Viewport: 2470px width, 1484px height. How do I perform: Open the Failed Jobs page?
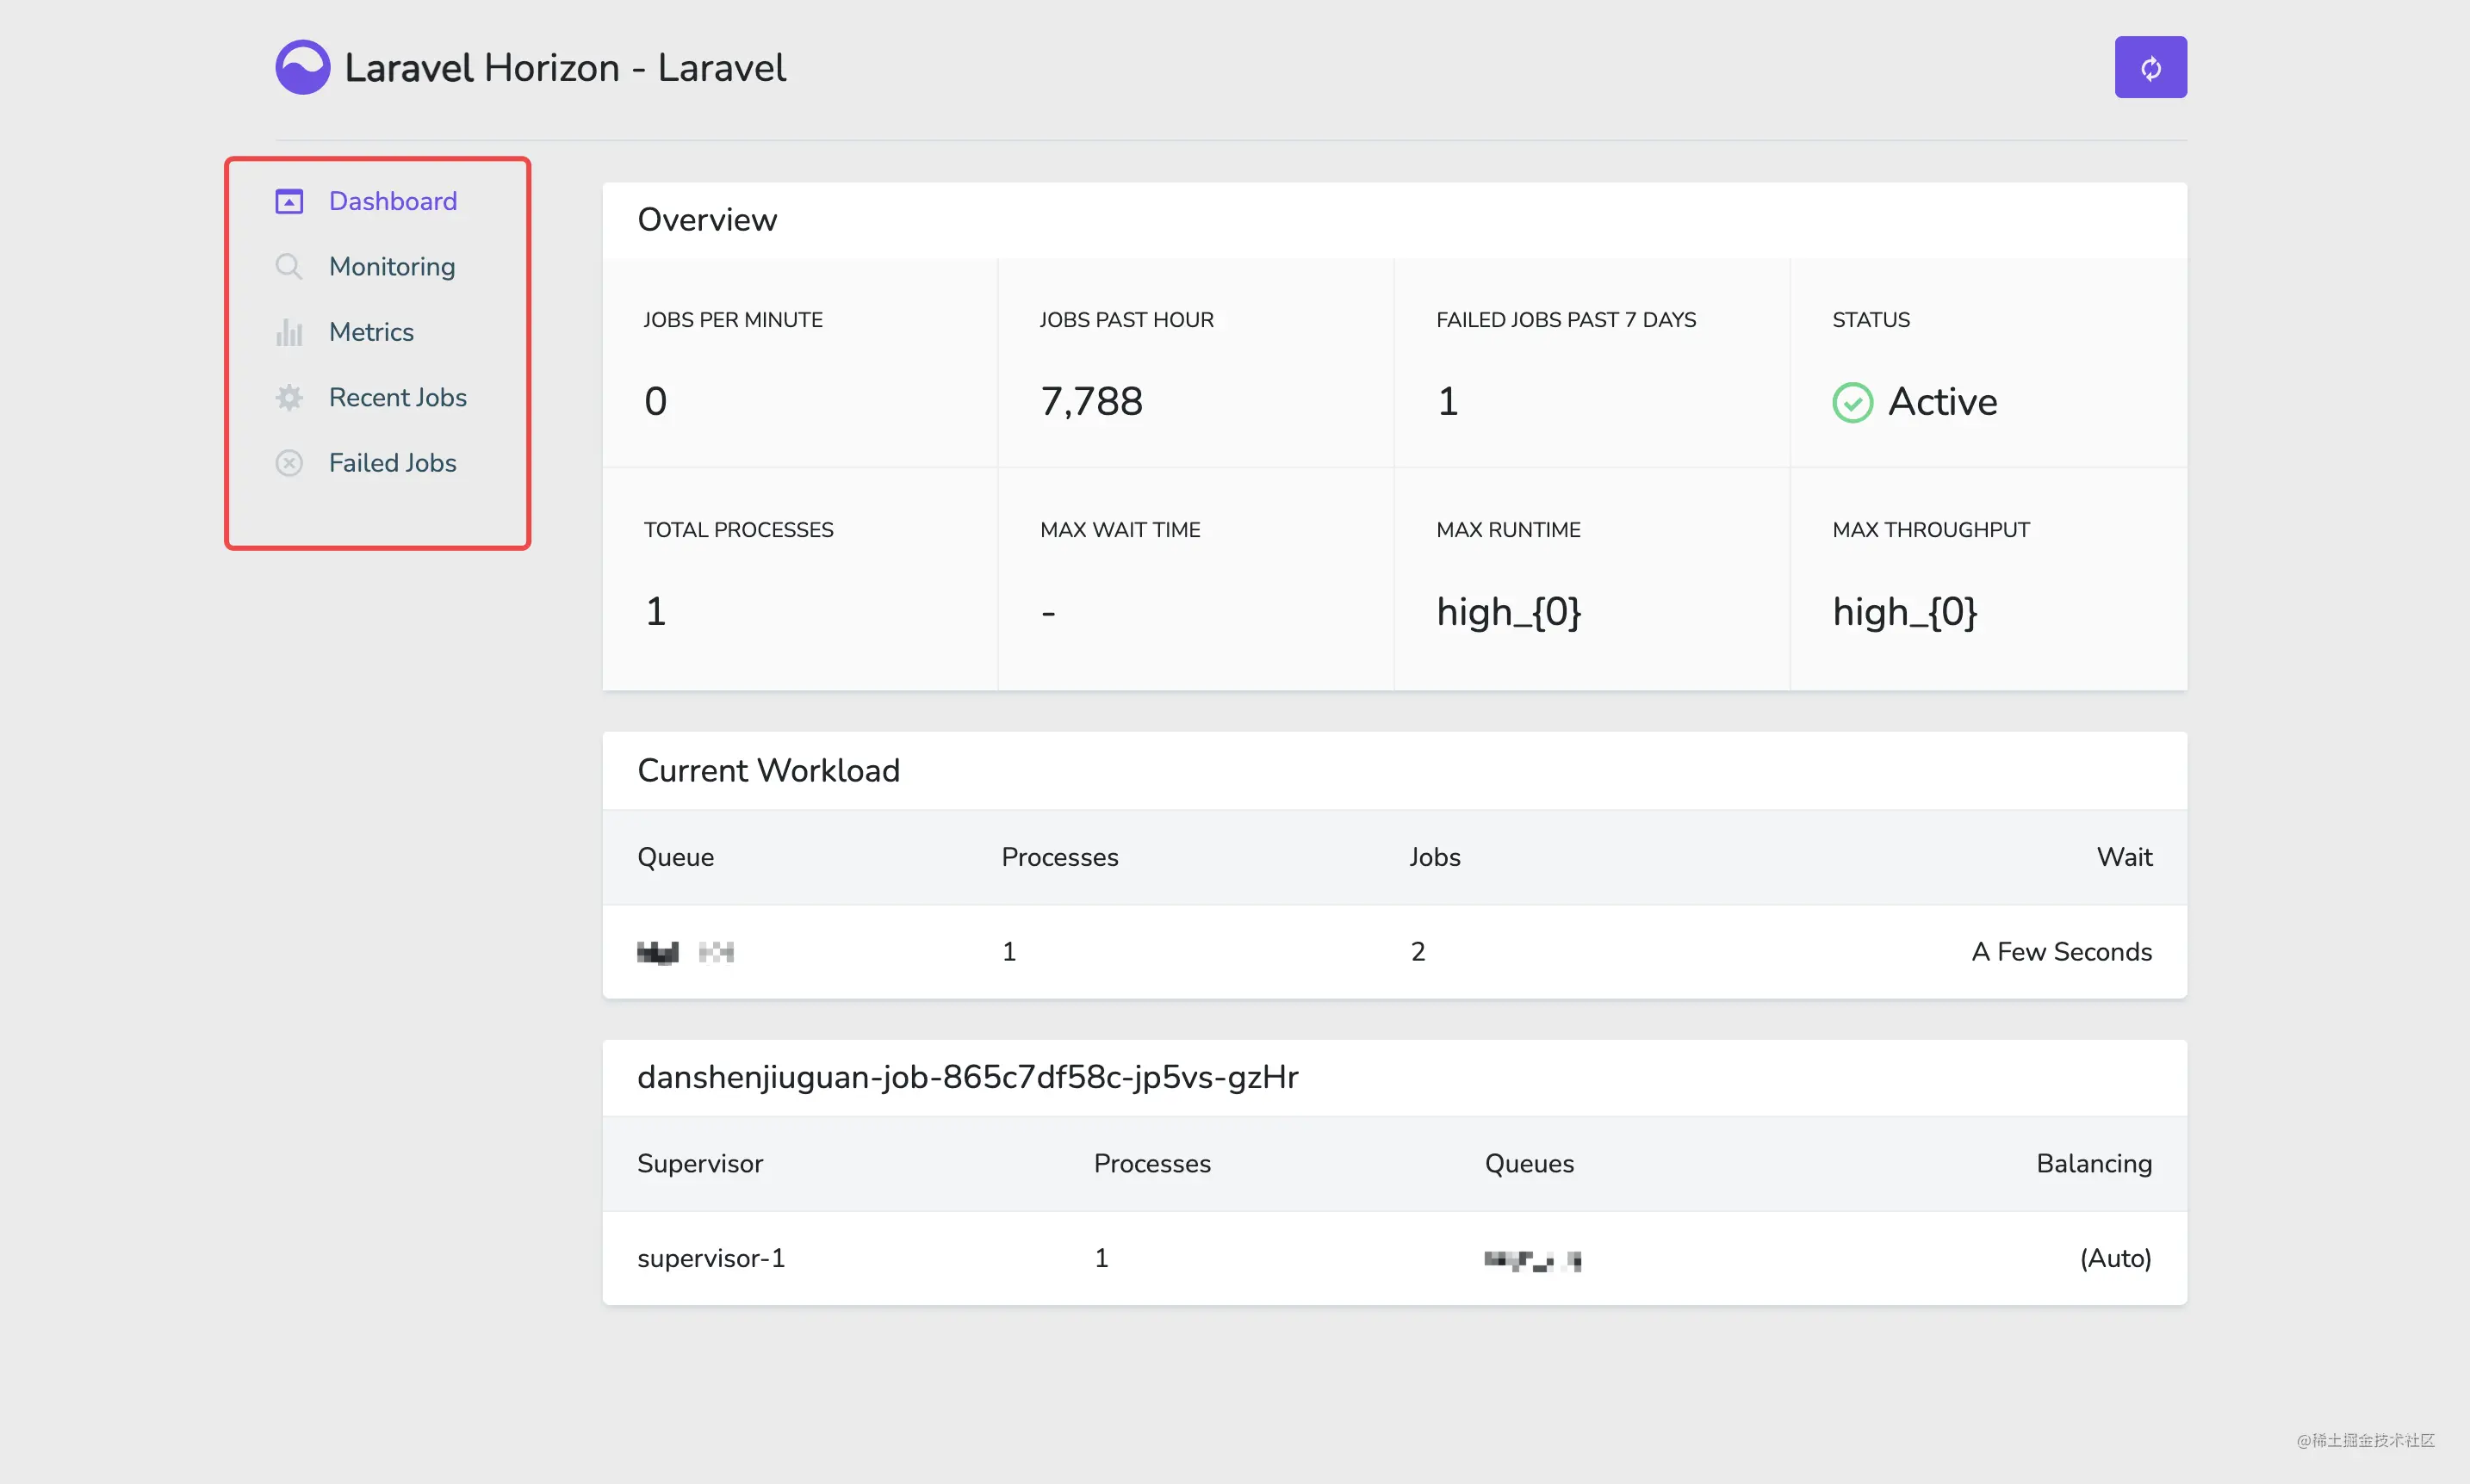coord(394,462)
